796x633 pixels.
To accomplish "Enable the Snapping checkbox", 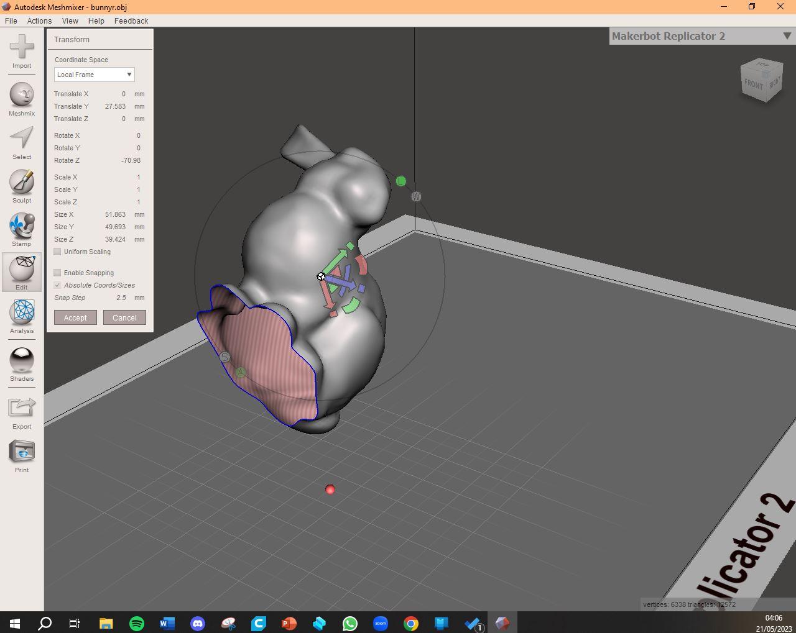I will coord(58,273).
